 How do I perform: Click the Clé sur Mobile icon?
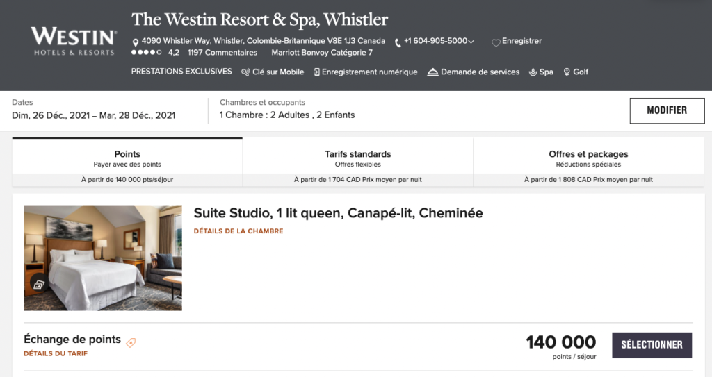(245, 72)
